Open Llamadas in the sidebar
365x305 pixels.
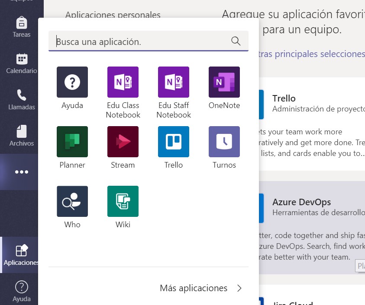point(22,99)
